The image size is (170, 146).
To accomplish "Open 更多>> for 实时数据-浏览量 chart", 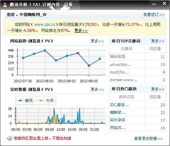I will (97, 90).
